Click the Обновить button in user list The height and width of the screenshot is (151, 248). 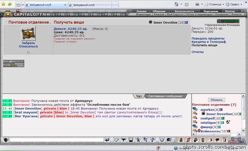click(x=216, y=100)
